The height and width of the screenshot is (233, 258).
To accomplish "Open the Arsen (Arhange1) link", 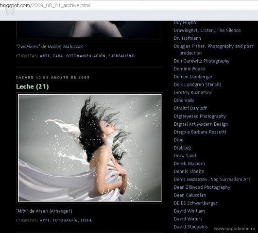I will click(54, 211).
